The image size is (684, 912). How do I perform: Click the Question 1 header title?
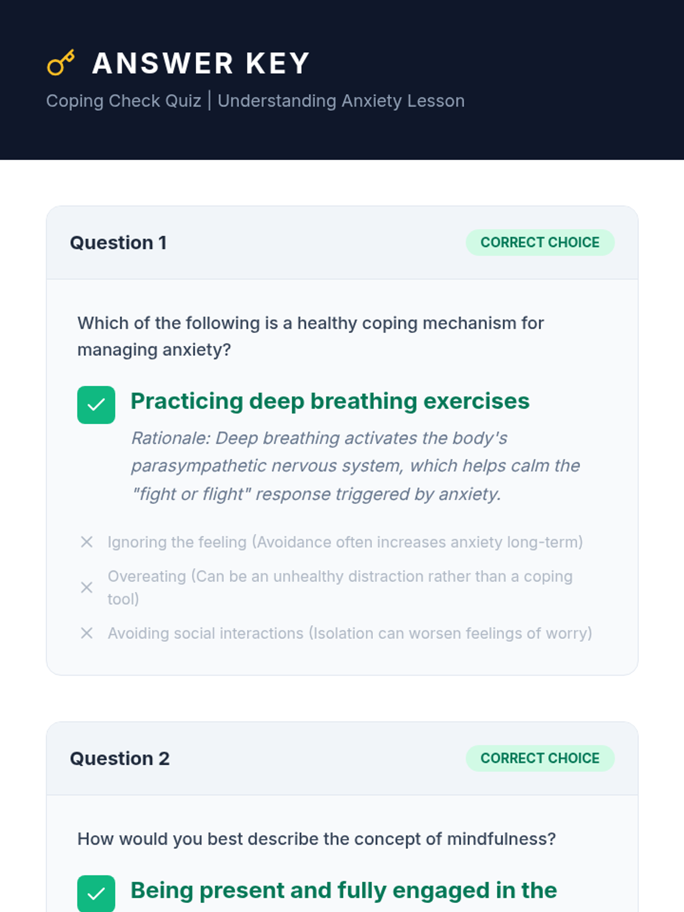(118, 243)
